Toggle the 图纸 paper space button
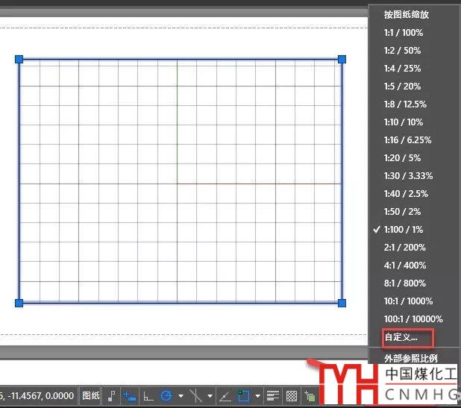The width and height of the screenshot is (461, 408). (91, 395)
